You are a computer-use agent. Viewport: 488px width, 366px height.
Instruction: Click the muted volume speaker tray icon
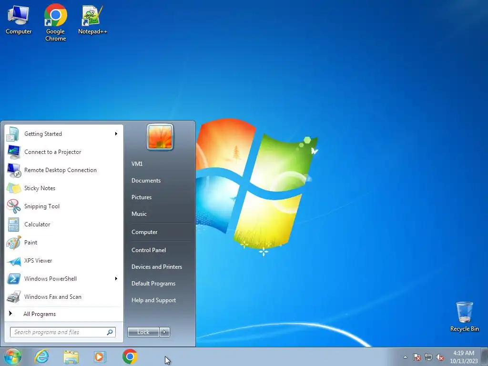tap(440, 357)
